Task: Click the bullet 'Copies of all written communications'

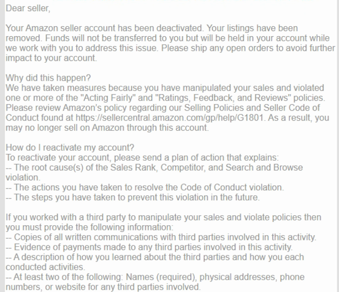Action: coord(161,237)
